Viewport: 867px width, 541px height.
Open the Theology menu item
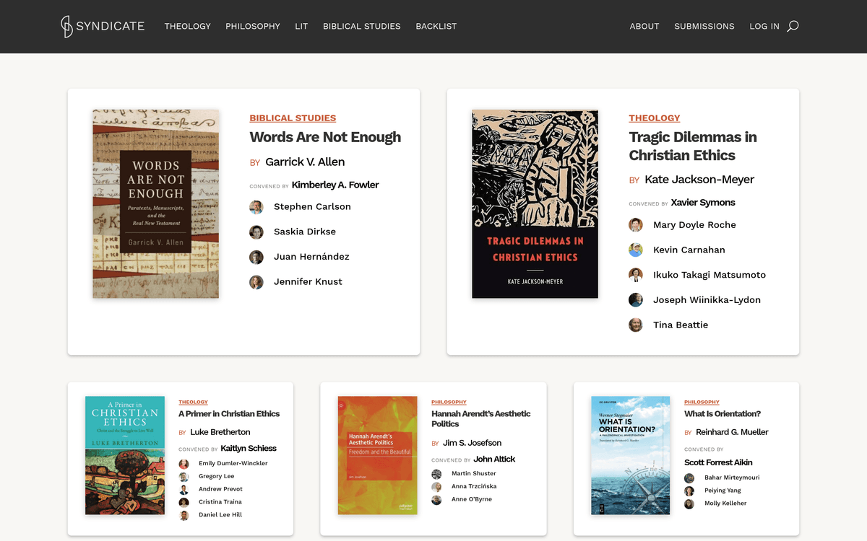187,26
